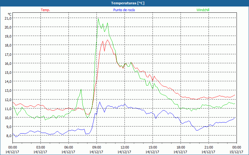
Task: Click the 17,0 y-axis label
Action: tap(8, 54)
